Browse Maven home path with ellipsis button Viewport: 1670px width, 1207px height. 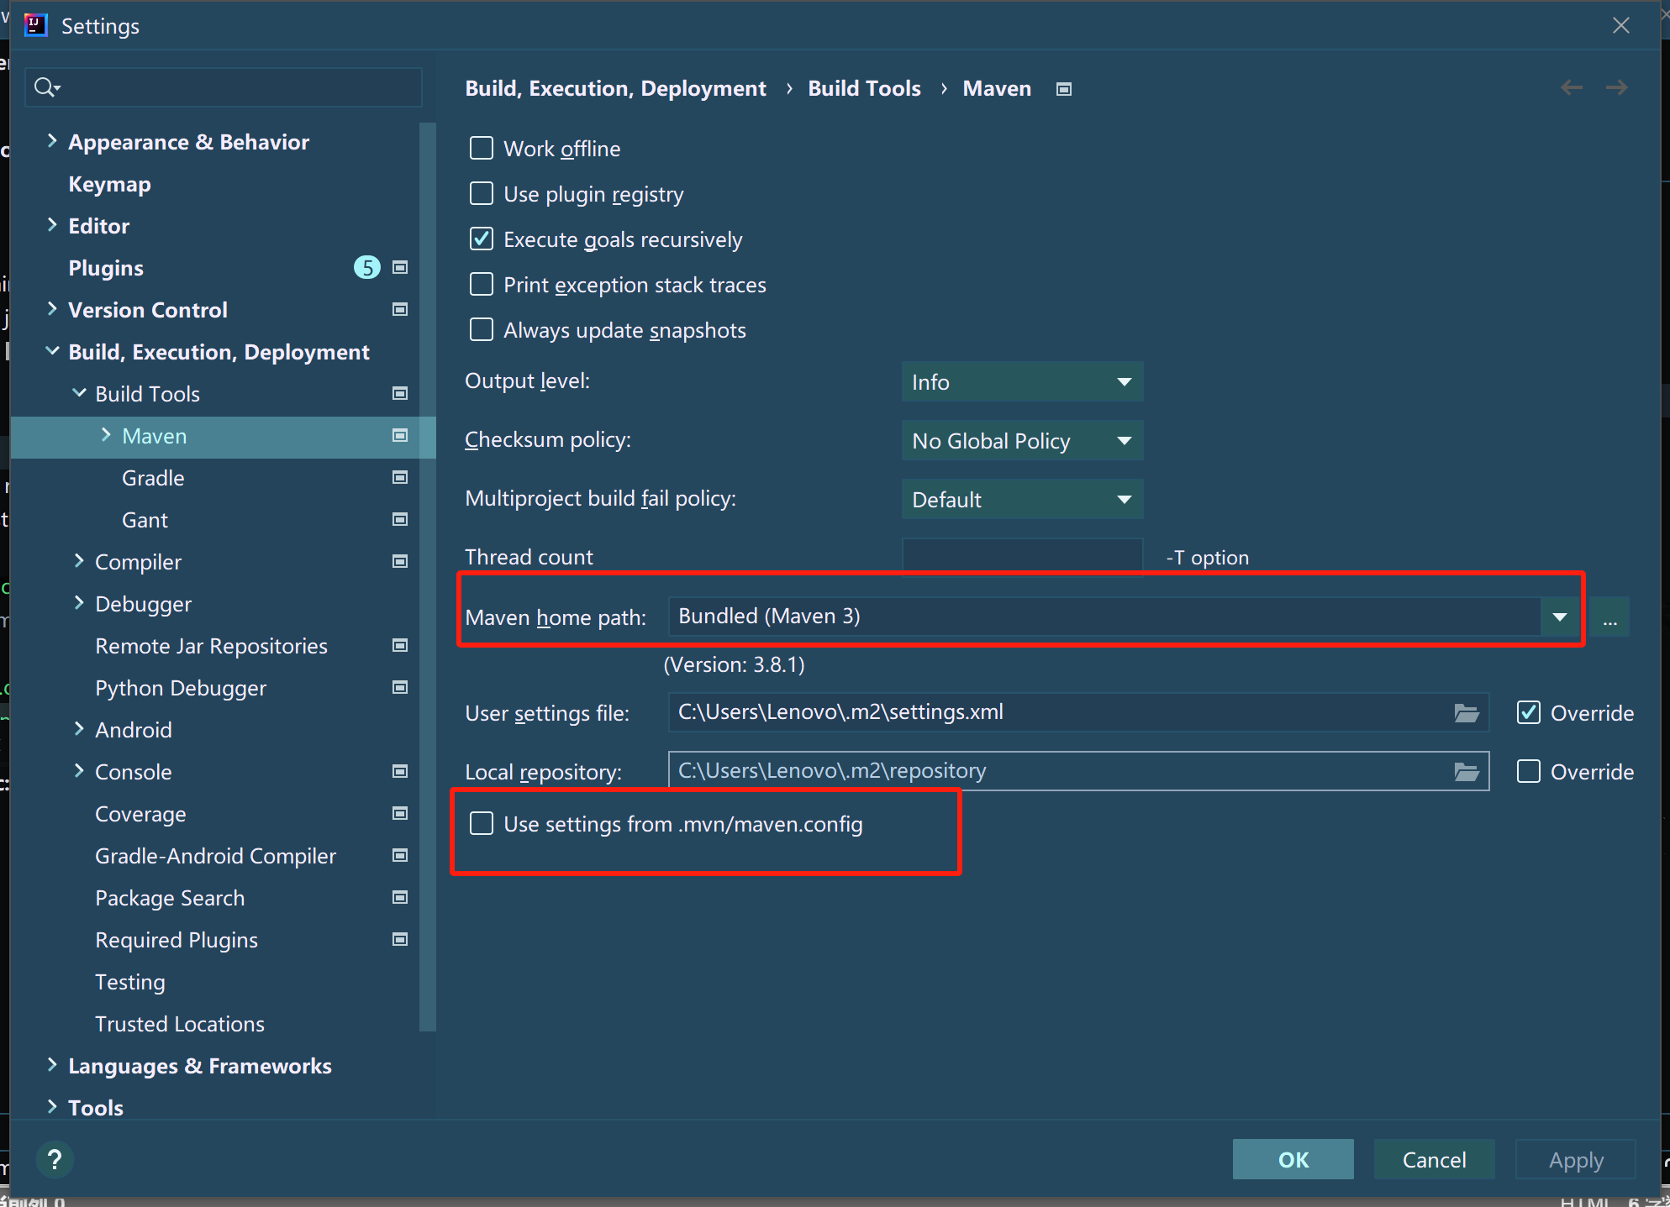tap(1609, 618)
